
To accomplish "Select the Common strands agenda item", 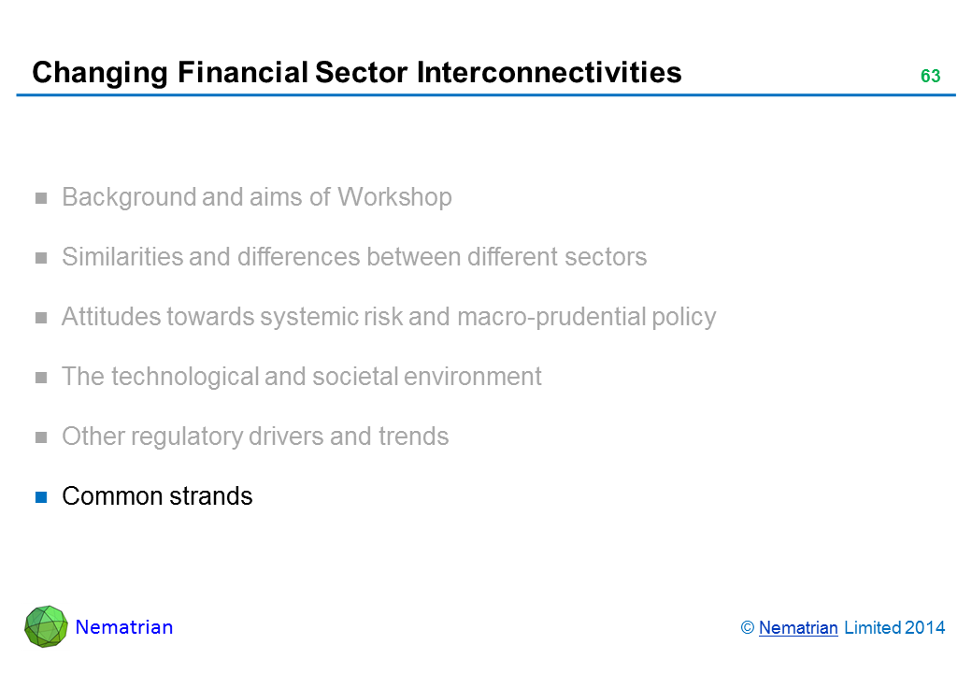I will click(157, 496).
